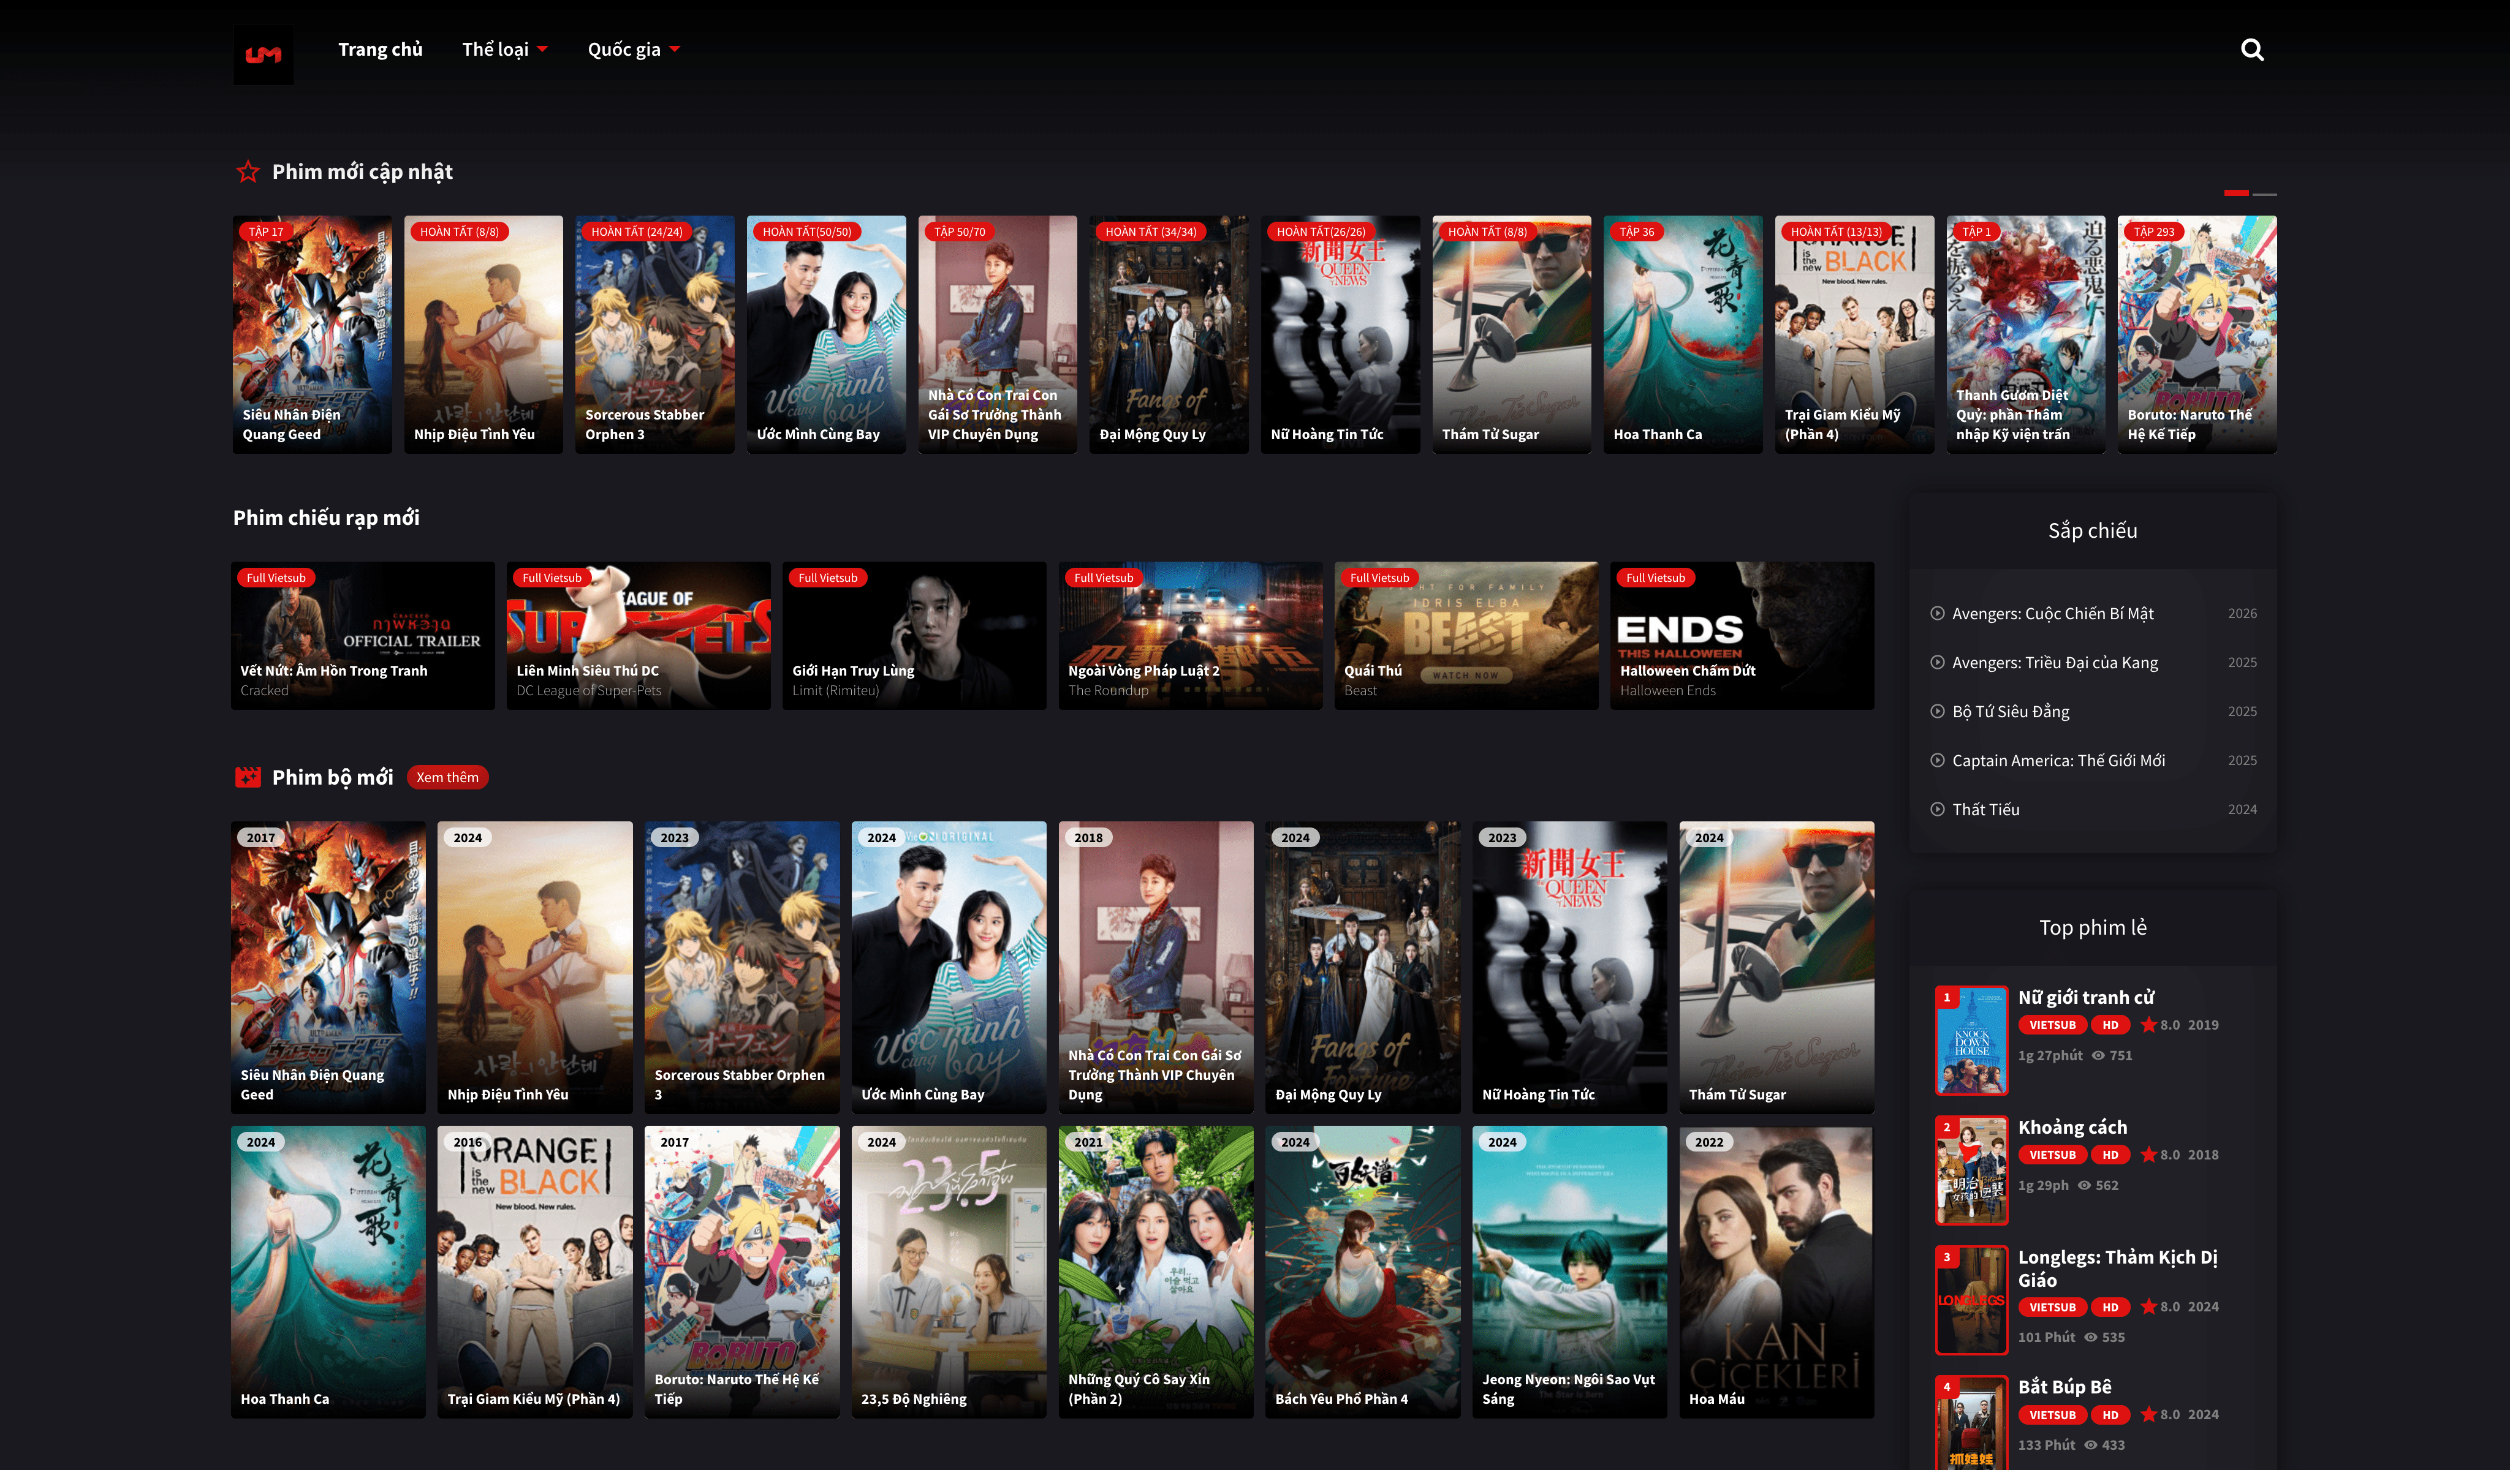This screenshot has width=2510, height=1470.
Task: Click VIETSUB badge under Khoảng cách
Action: [2052, 1155]
